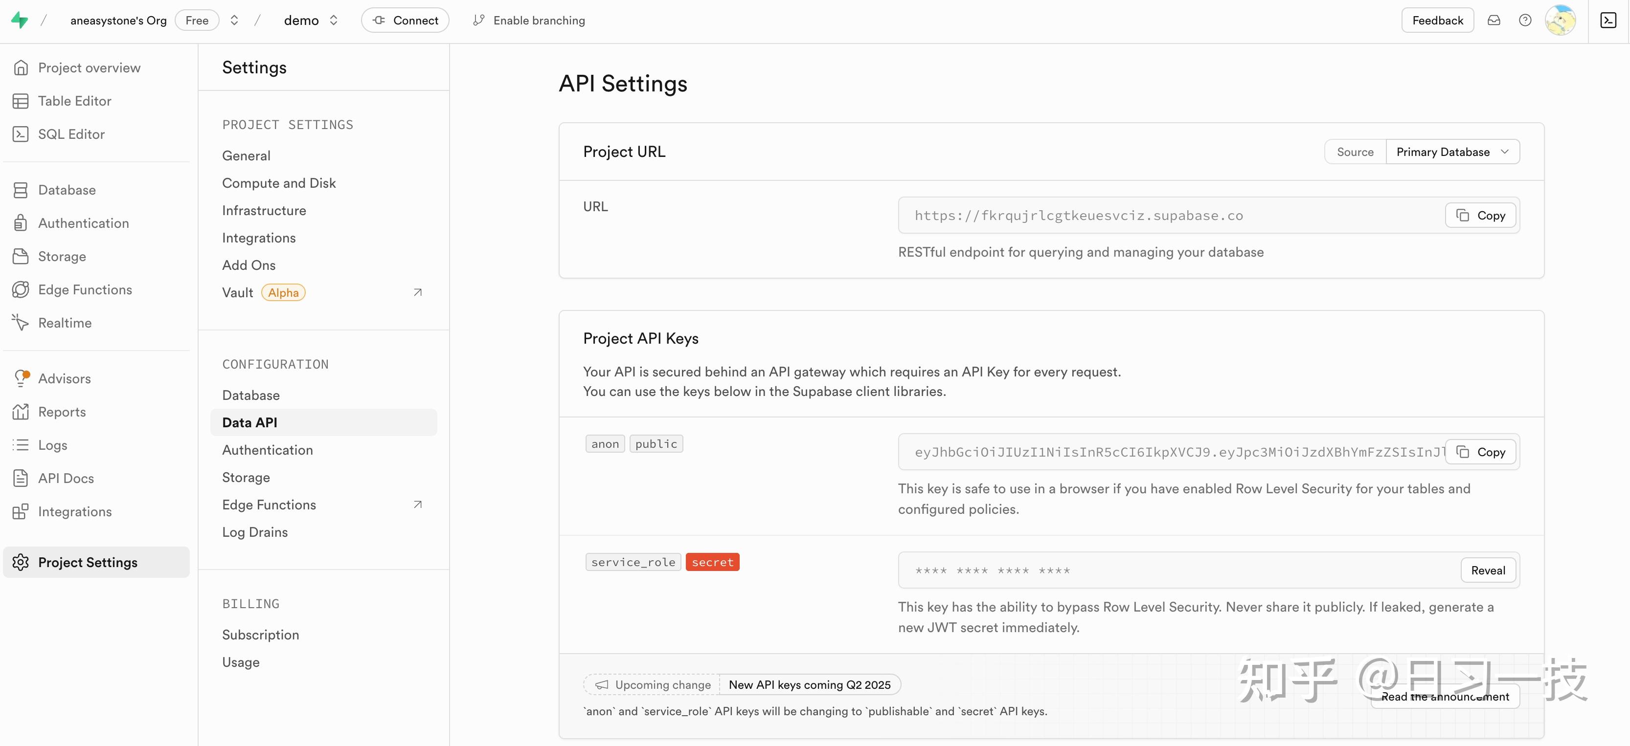The height and width of the screenshot is (746, 1630).
Task: Open the Realtime section in the sidebar
Action: 65,323
